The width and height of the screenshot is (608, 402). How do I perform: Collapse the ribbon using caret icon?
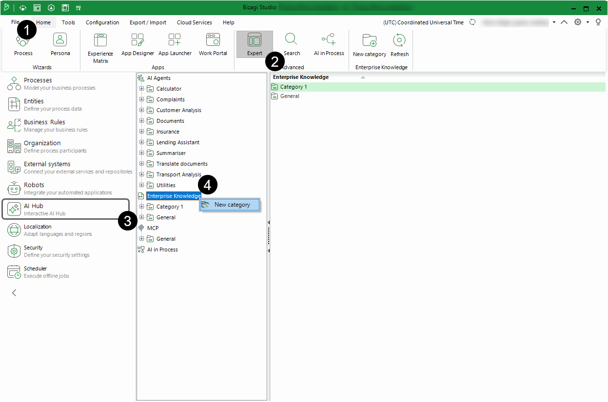(x=564, y=22)
